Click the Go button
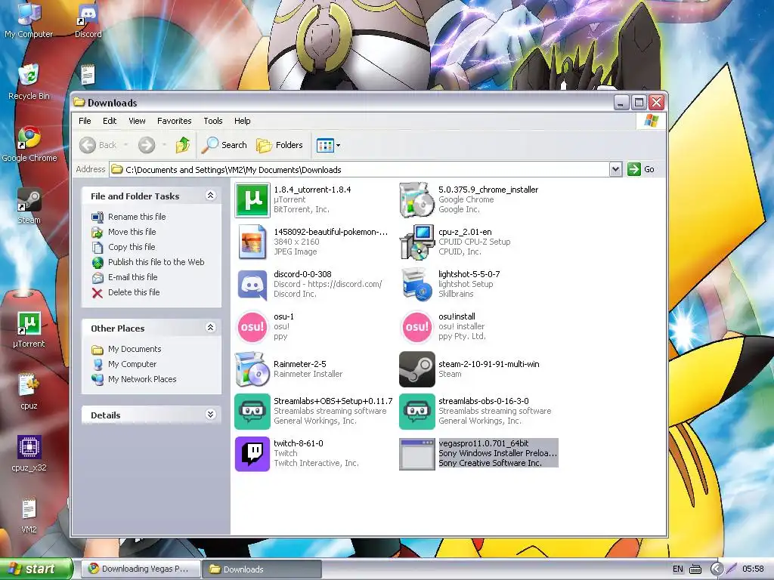 (x=641, y=169)
